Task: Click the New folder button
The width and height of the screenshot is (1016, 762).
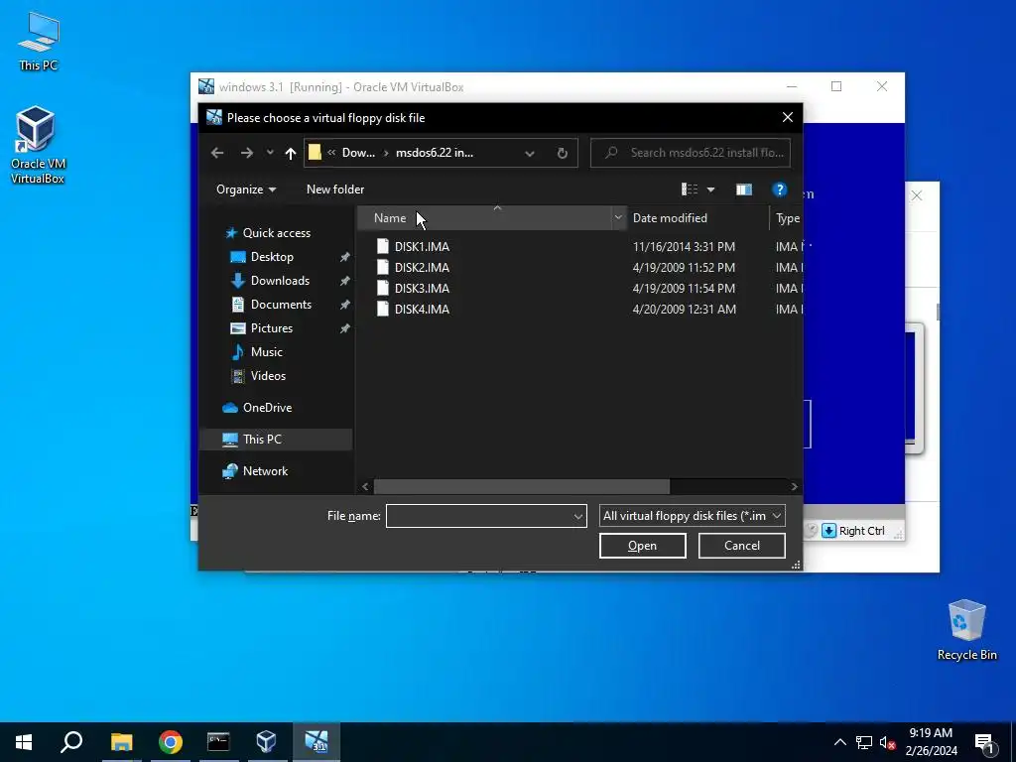Action: pyautogui.click(x=335, y=190)
